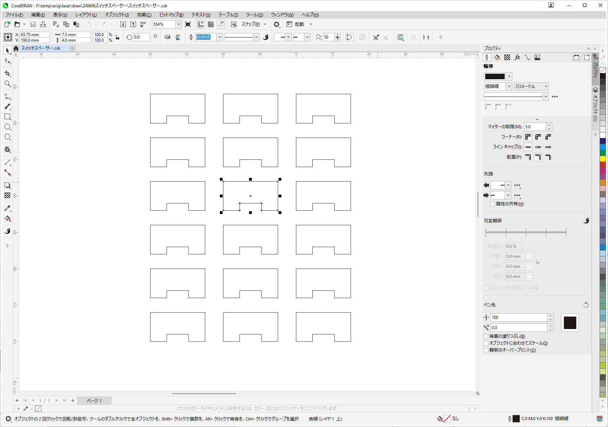Click the マイターの制限 value field

535,127
